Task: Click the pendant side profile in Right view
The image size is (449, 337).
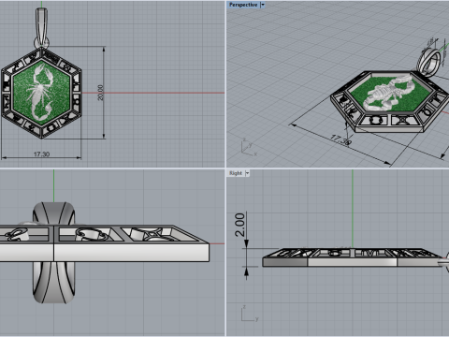Action: click(353, 257)
